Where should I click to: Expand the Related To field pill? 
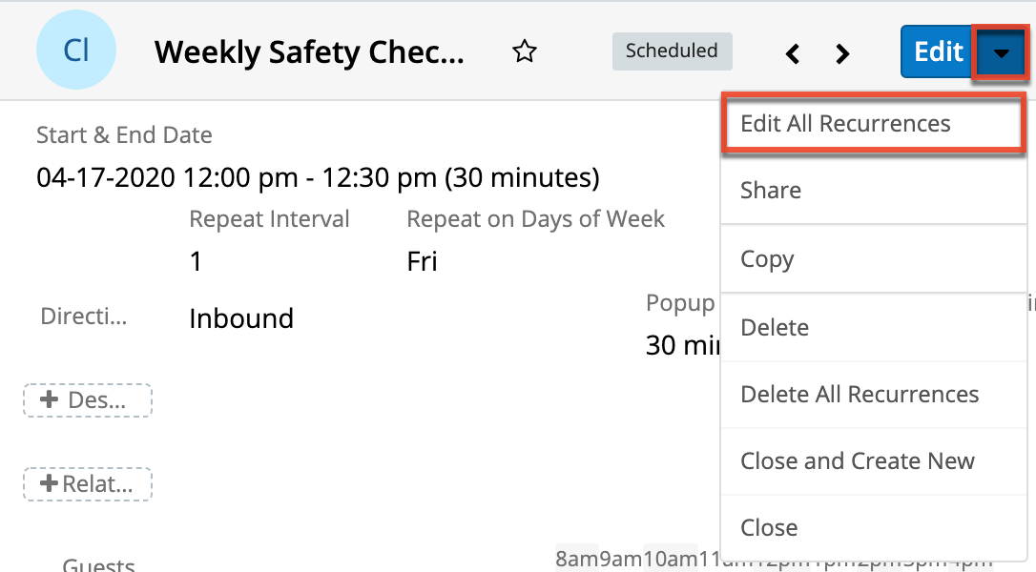(88, 484)
